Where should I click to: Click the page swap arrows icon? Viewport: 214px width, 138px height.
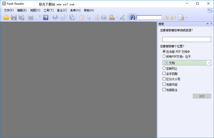pos(72,17)
